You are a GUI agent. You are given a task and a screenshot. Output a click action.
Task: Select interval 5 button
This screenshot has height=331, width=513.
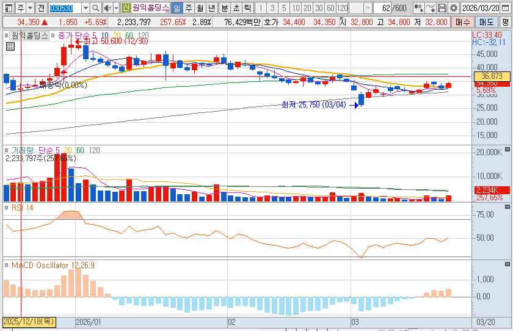285,8
